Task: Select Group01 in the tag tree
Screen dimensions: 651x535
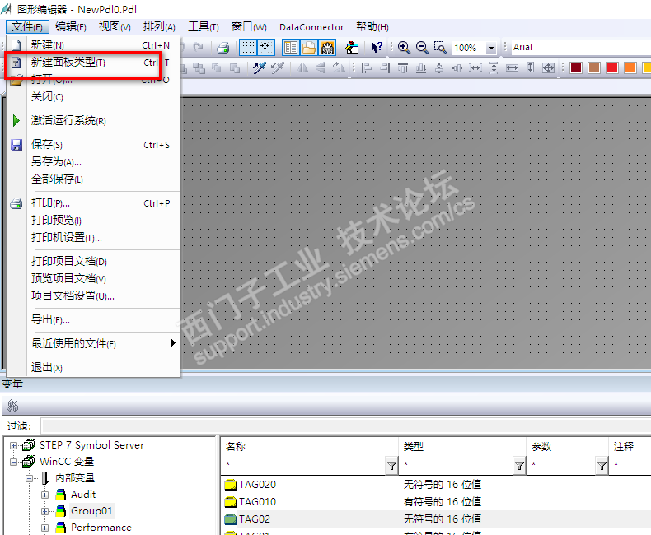Action: [91, 511]
